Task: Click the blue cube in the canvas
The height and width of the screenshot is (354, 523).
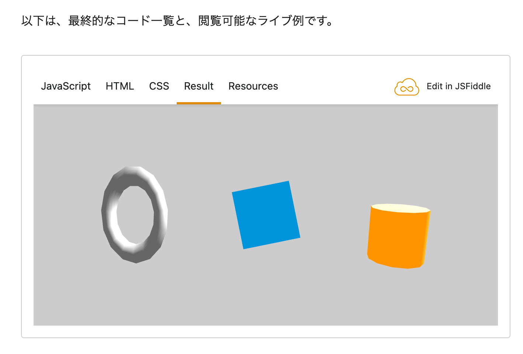Action: coord(266,215)
